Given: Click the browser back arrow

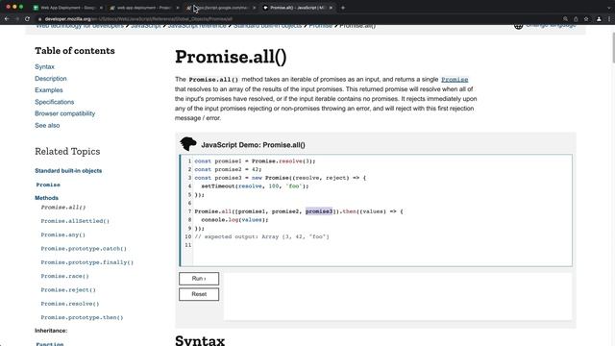Looking at the screenshot, I should tap(7, 19).
